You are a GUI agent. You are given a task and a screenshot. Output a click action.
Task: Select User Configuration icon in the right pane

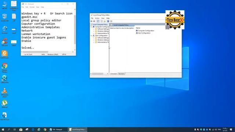tap(137, 33)
